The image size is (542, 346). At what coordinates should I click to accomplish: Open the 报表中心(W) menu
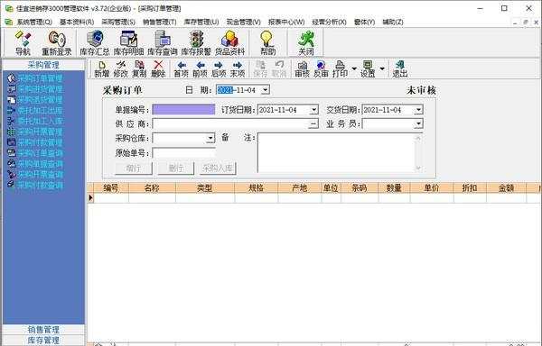[x=286, y=22]
